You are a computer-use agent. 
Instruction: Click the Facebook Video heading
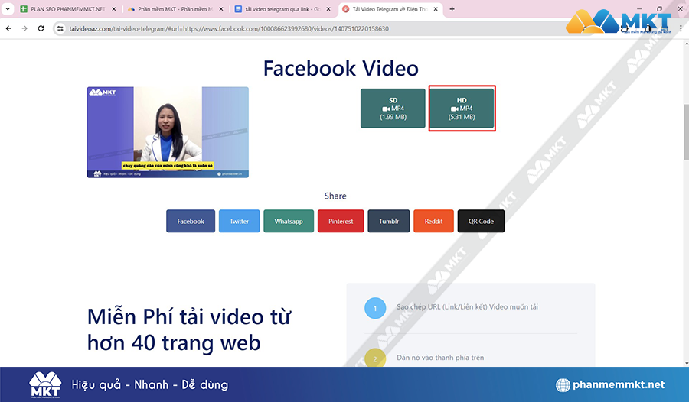[x=341, y=69]
